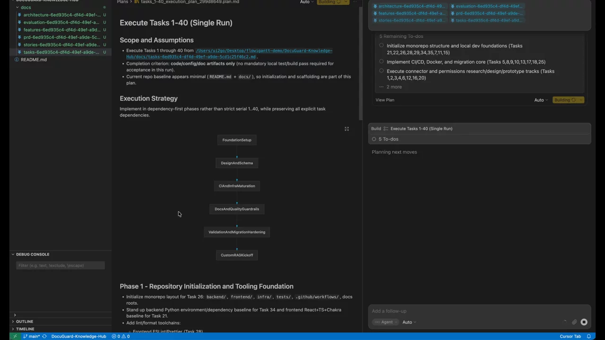Screen dimensions: 605x340
Task: Open Auto model dropdown in editor header
Action: point(307,2)
